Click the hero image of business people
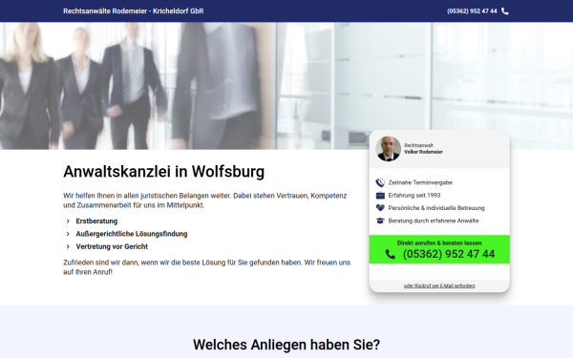 coord(286,86)
